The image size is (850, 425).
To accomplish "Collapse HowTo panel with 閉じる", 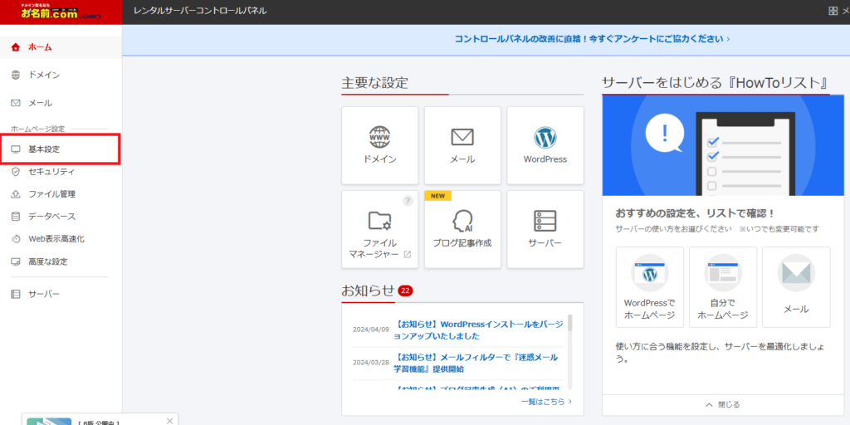I will tap(723, 404).
